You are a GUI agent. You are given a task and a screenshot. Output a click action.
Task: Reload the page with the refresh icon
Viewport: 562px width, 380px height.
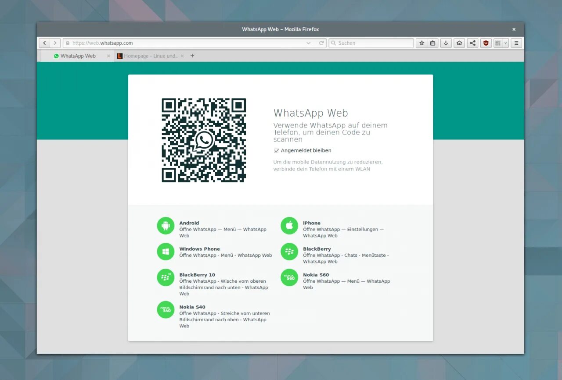[321, 43]
